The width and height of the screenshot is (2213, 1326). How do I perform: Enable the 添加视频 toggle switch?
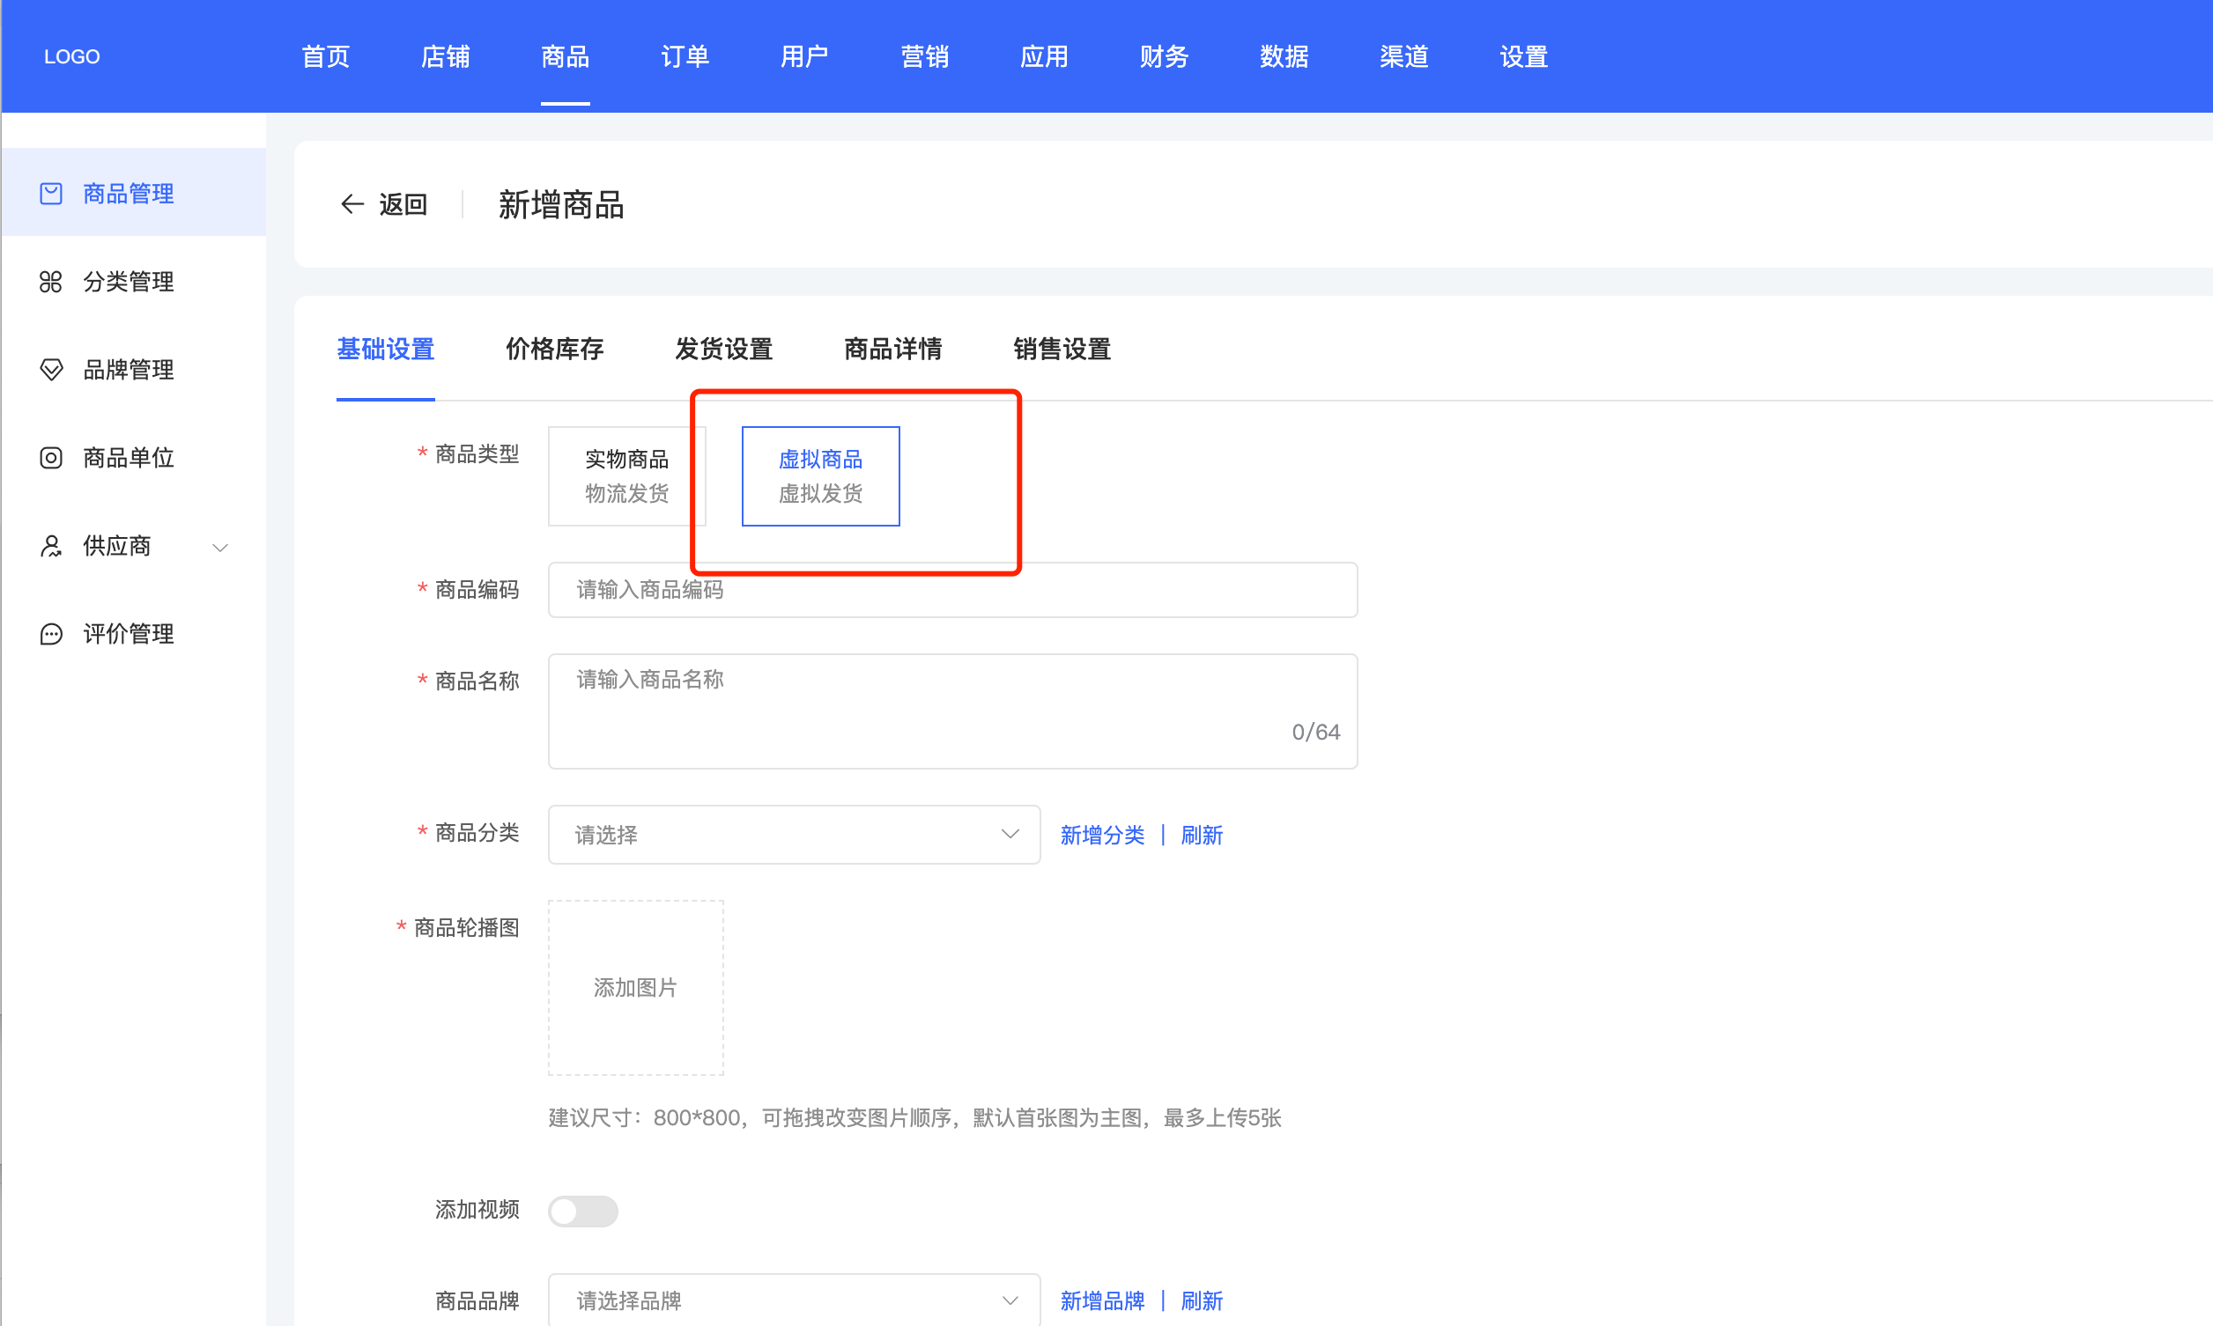(x=582, y=1211)
